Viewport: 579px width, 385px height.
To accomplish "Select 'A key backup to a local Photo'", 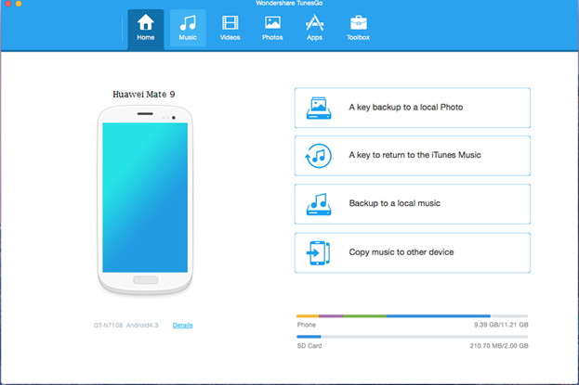I will (x=405, y=108).
